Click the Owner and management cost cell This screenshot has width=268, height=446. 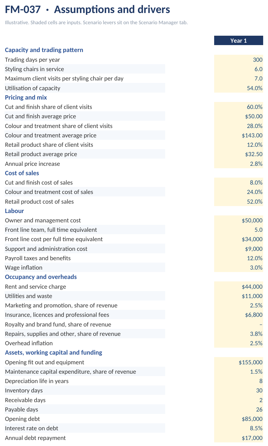(x=239, y=220)
